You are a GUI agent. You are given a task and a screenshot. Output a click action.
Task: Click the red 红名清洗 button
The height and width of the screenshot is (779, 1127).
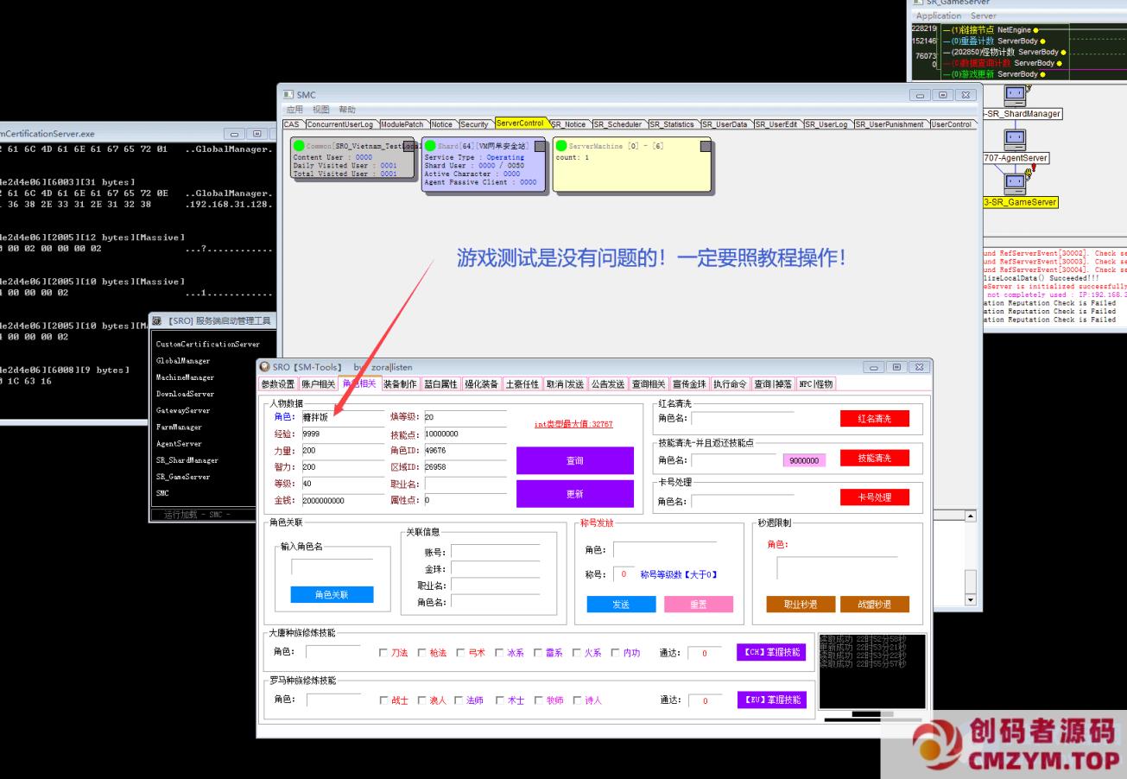coord(874,419)
